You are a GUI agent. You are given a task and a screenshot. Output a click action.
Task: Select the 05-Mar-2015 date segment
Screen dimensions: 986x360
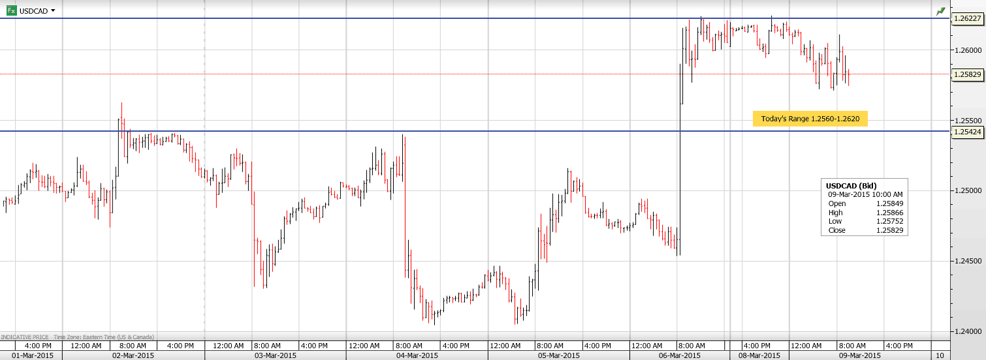click(x=559, y=355)
